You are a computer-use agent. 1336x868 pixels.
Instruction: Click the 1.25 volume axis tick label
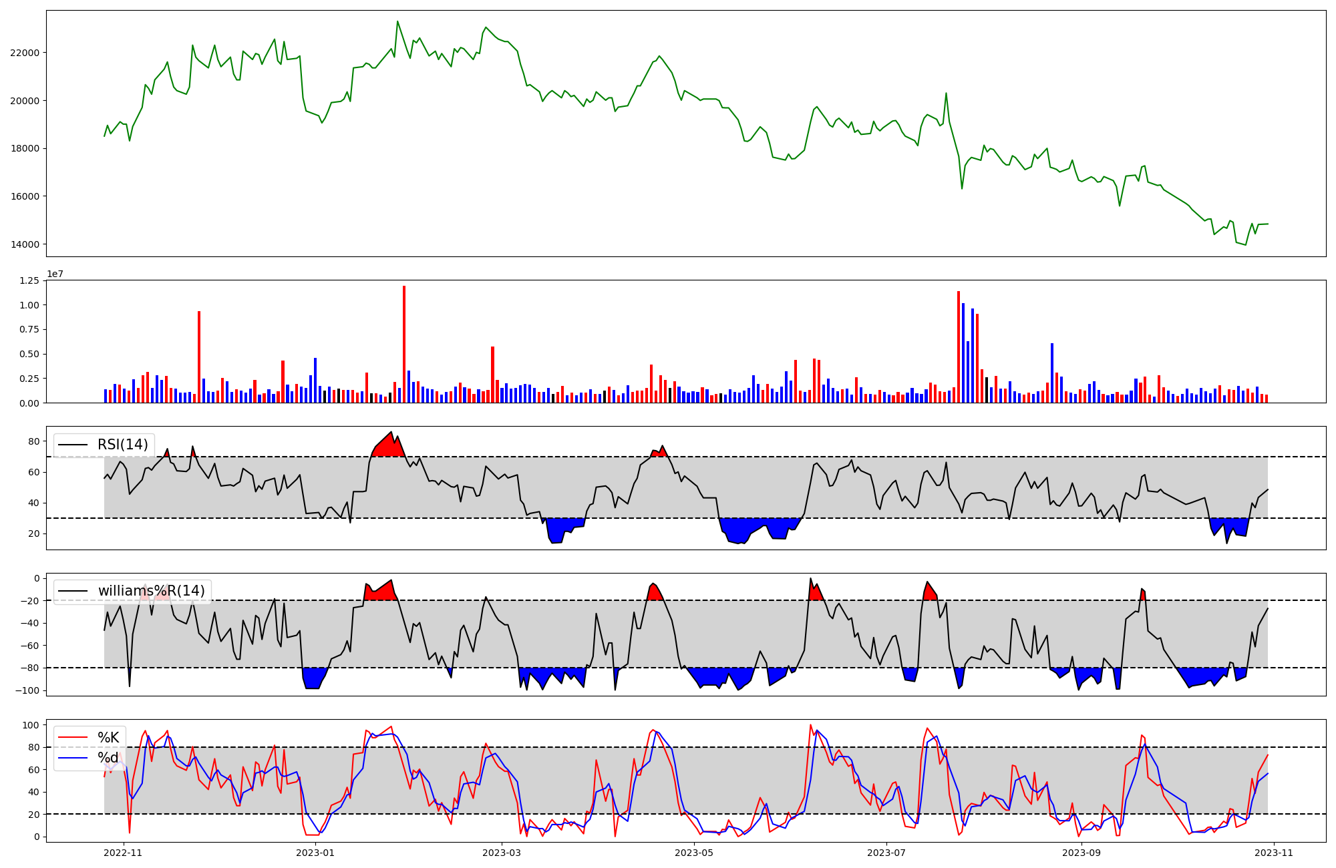point(29,280)
